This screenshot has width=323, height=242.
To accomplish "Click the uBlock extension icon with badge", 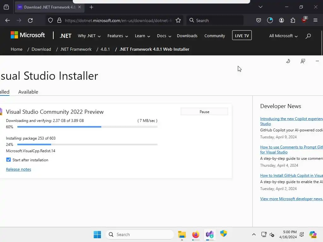I will point(304,20).
